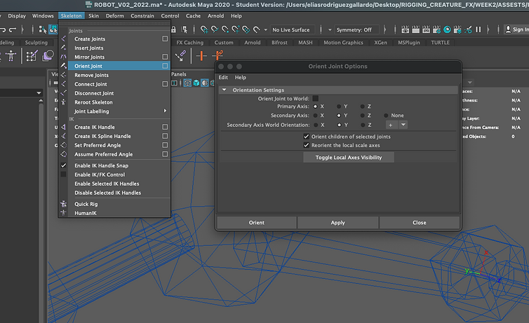Viewport: 529px width, 323px height.
Task: Click the highlighted select by object type icon
Action: pyautogui.click(x=53, y=29)
